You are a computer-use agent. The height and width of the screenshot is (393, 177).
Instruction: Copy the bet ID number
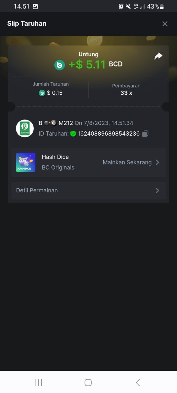click(x=146, y=134)
